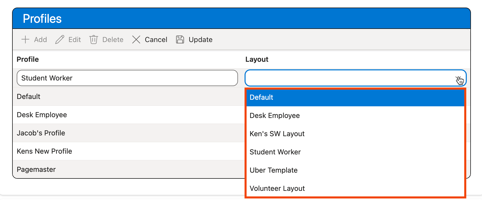Select Default from the layout list
The image size is (482, 203).
point(261,97)
